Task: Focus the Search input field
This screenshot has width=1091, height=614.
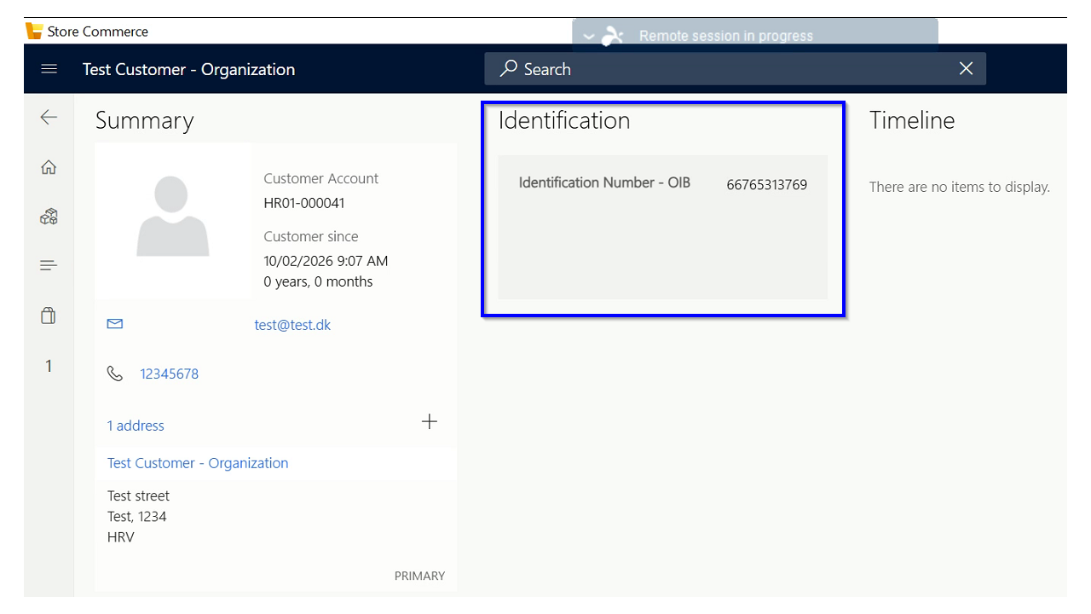Action: tap(735, 68)
